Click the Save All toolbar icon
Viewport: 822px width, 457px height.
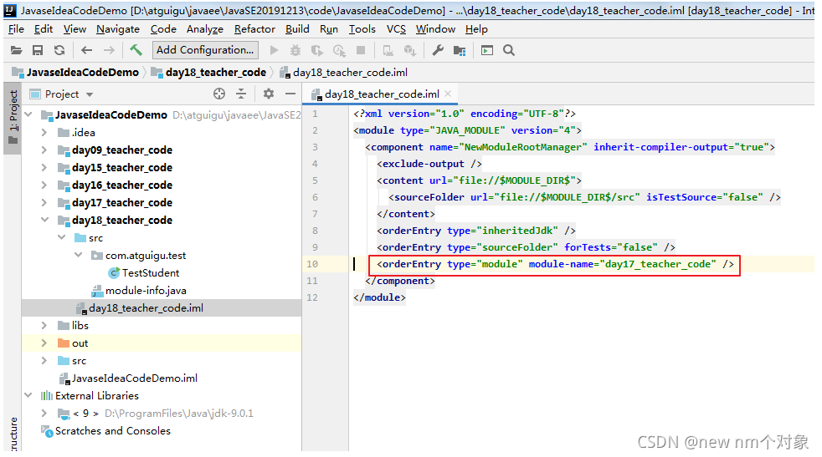[x=38, y=50]
